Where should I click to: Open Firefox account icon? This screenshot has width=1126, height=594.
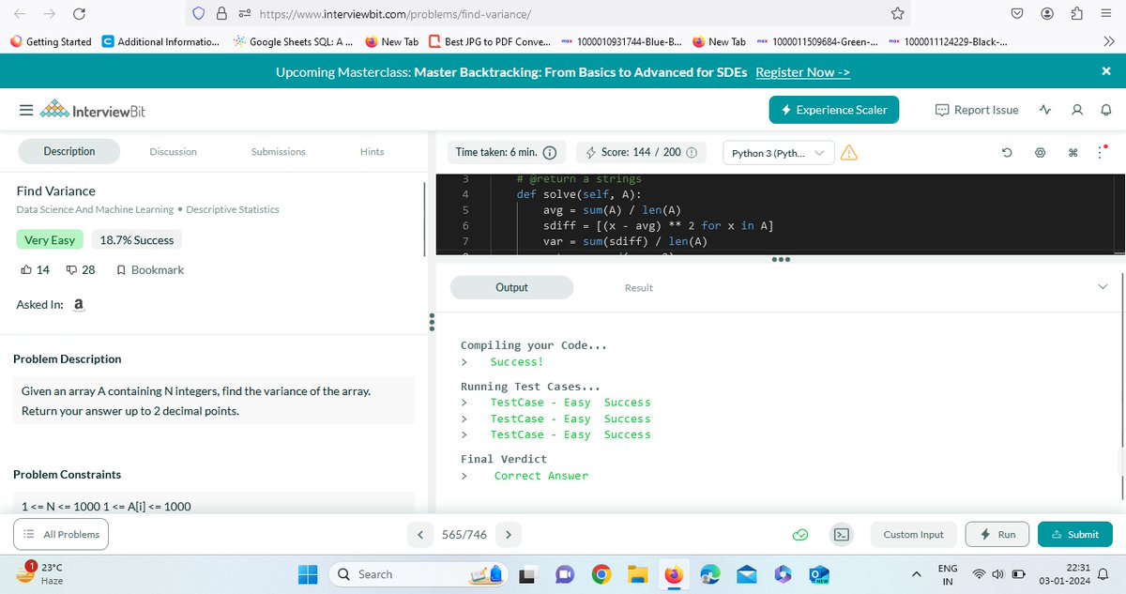click(1047, 14)
